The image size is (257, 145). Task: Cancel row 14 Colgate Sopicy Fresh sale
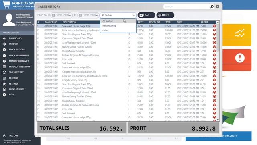214,80
